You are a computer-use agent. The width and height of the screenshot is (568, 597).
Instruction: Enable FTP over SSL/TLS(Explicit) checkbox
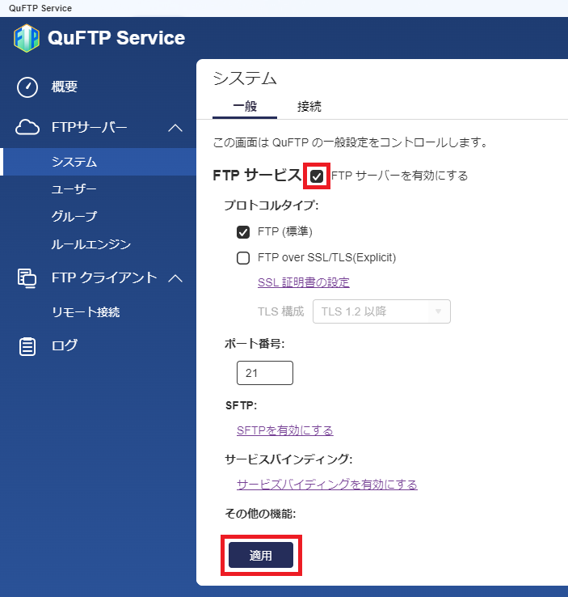point(243,258)
